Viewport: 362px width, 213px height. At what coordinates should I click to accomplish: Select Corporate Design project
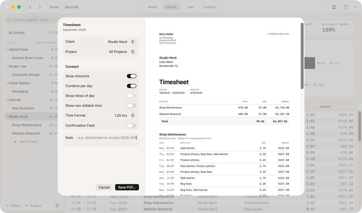26,75
